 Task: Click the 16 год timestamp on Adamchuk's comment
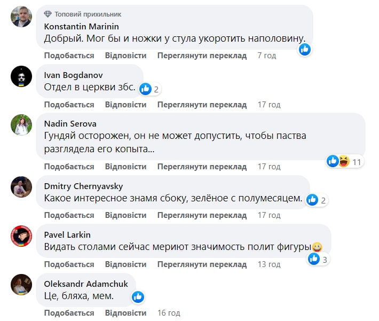click(x=169, y=312)
